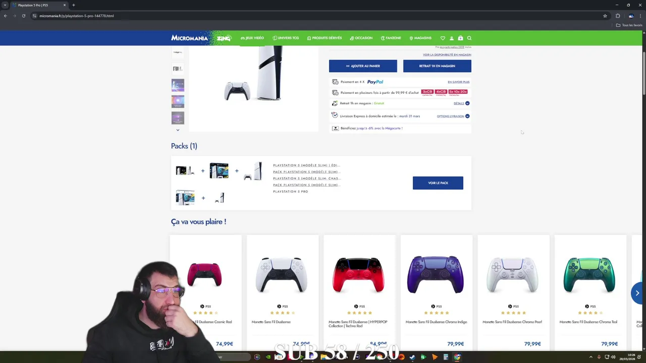Viewport: 646px width, 363px height.
Task: Open the user account icon
Action: (x=452, y=38)
